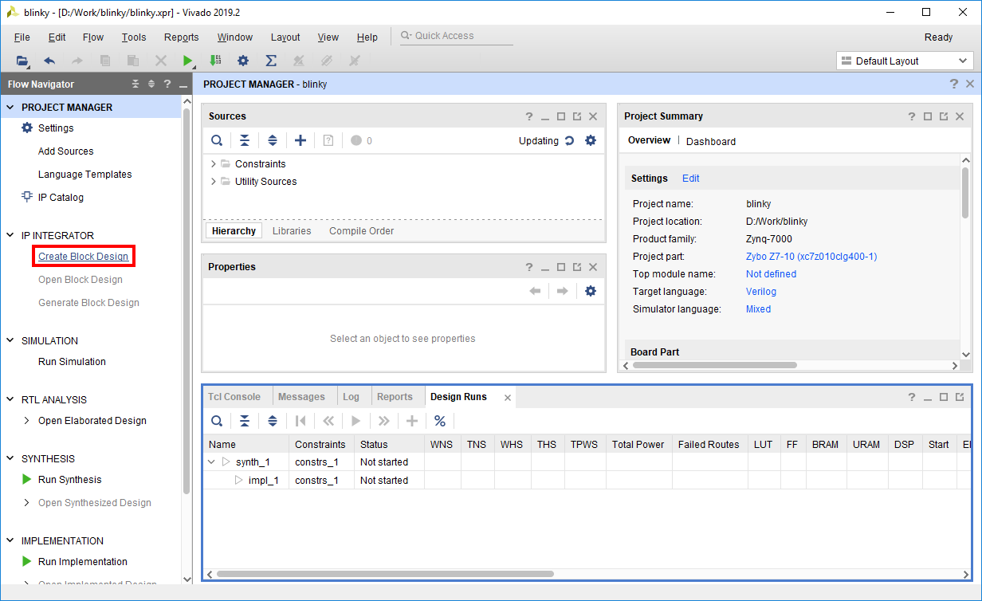The height and width of the screenshot is (601, 982).
Task: Close the Design Runs tab
Action: click(x=508, y=397)
